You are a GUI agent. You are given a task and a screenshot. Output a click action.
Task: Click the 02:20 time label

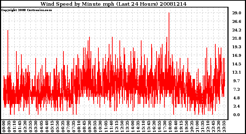pos(25,126)
